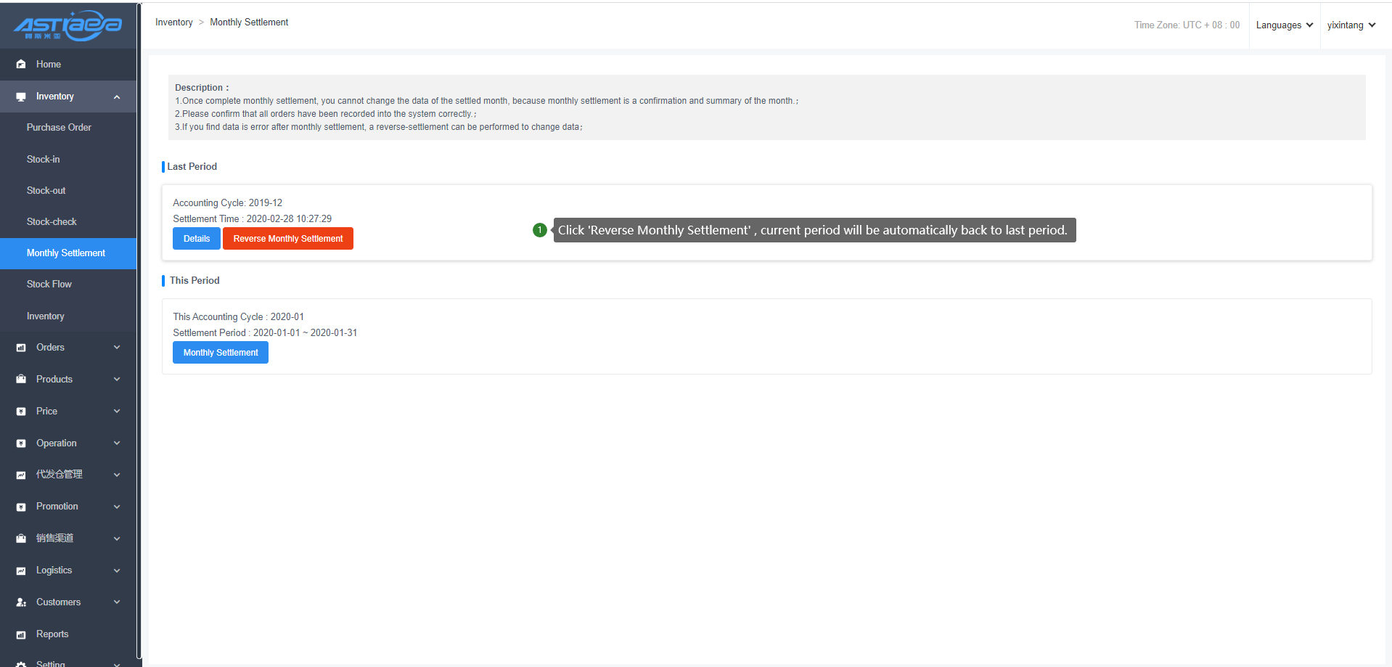1392x667 pixels.
Task: Select Stock Flow menu item
Action: (49, 285)
